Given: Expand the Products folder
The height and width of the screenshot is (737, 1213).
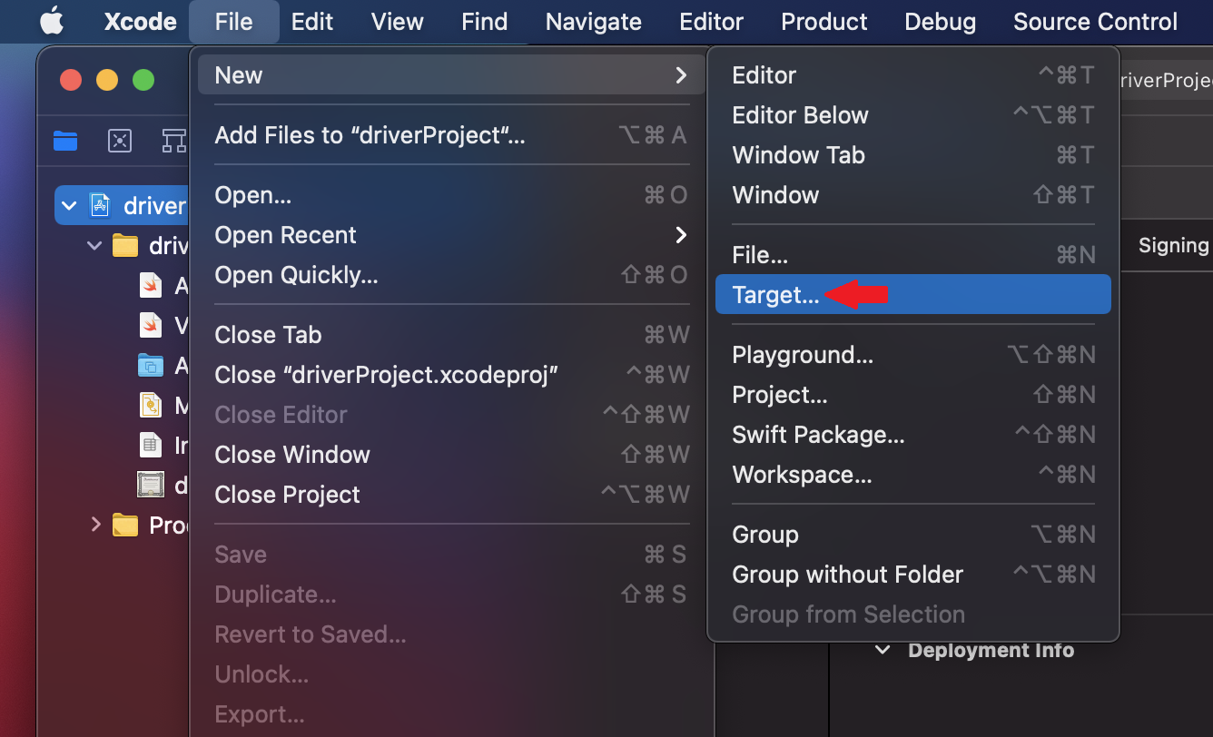Looking at the screenshot, I should tap(95, 524).
